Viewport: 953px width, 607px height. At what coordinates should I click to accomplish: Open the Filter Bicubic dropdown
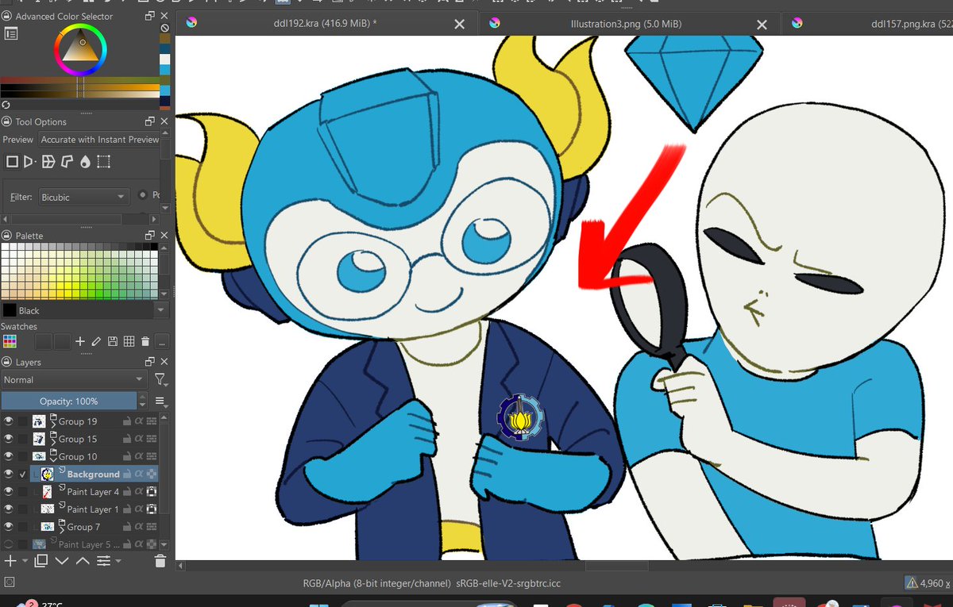83,196
